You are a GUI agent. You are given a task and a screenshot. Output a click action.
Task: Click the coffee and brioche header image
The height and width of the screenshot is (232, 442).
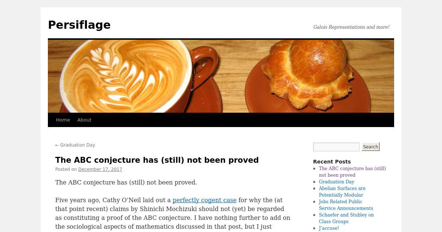221,76
